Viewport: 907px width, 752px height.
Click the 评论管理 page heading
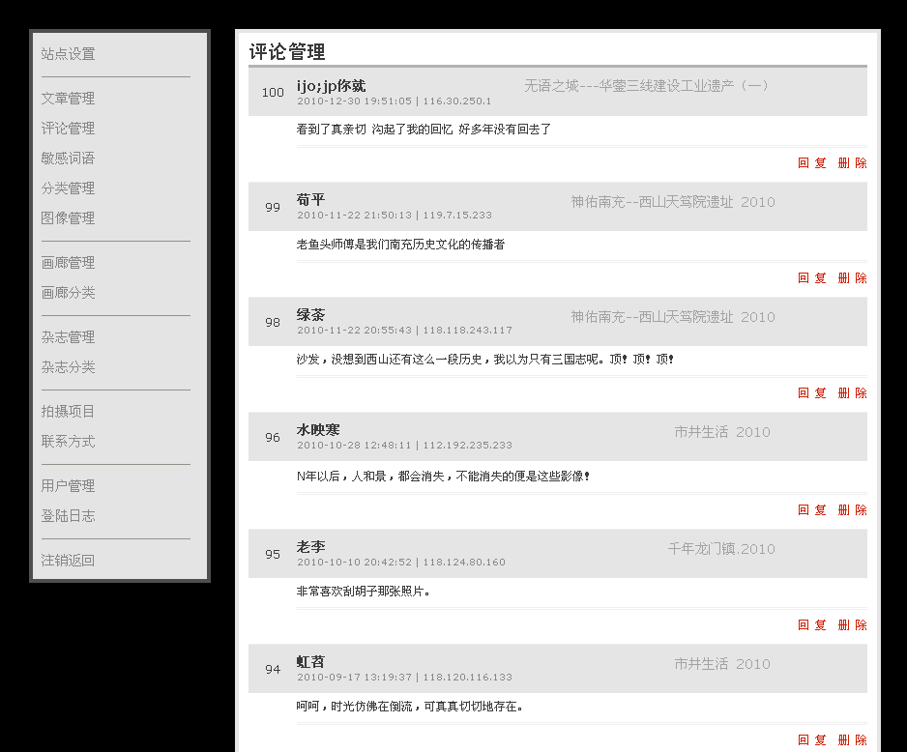point(287,52)
